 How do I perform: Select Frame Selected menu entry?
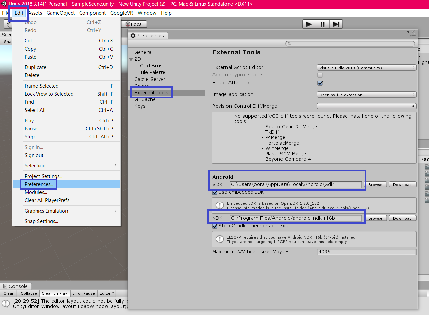pyautogui.click(x=66, y=86)
